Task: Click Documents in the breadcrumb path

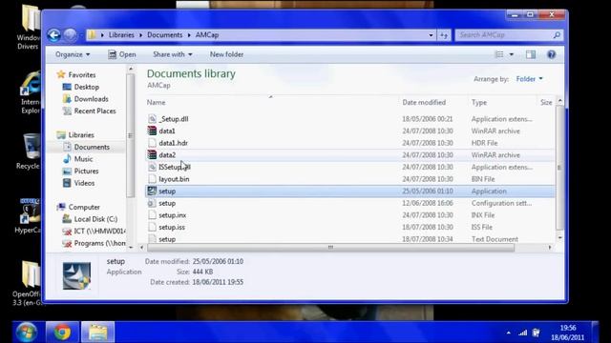Action: pos(164,35)
